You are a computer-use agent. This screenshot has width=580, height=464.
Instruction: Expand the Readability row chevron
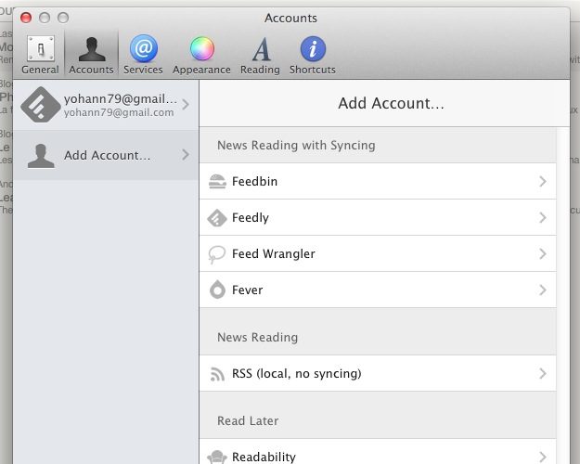tap(543, 456)
